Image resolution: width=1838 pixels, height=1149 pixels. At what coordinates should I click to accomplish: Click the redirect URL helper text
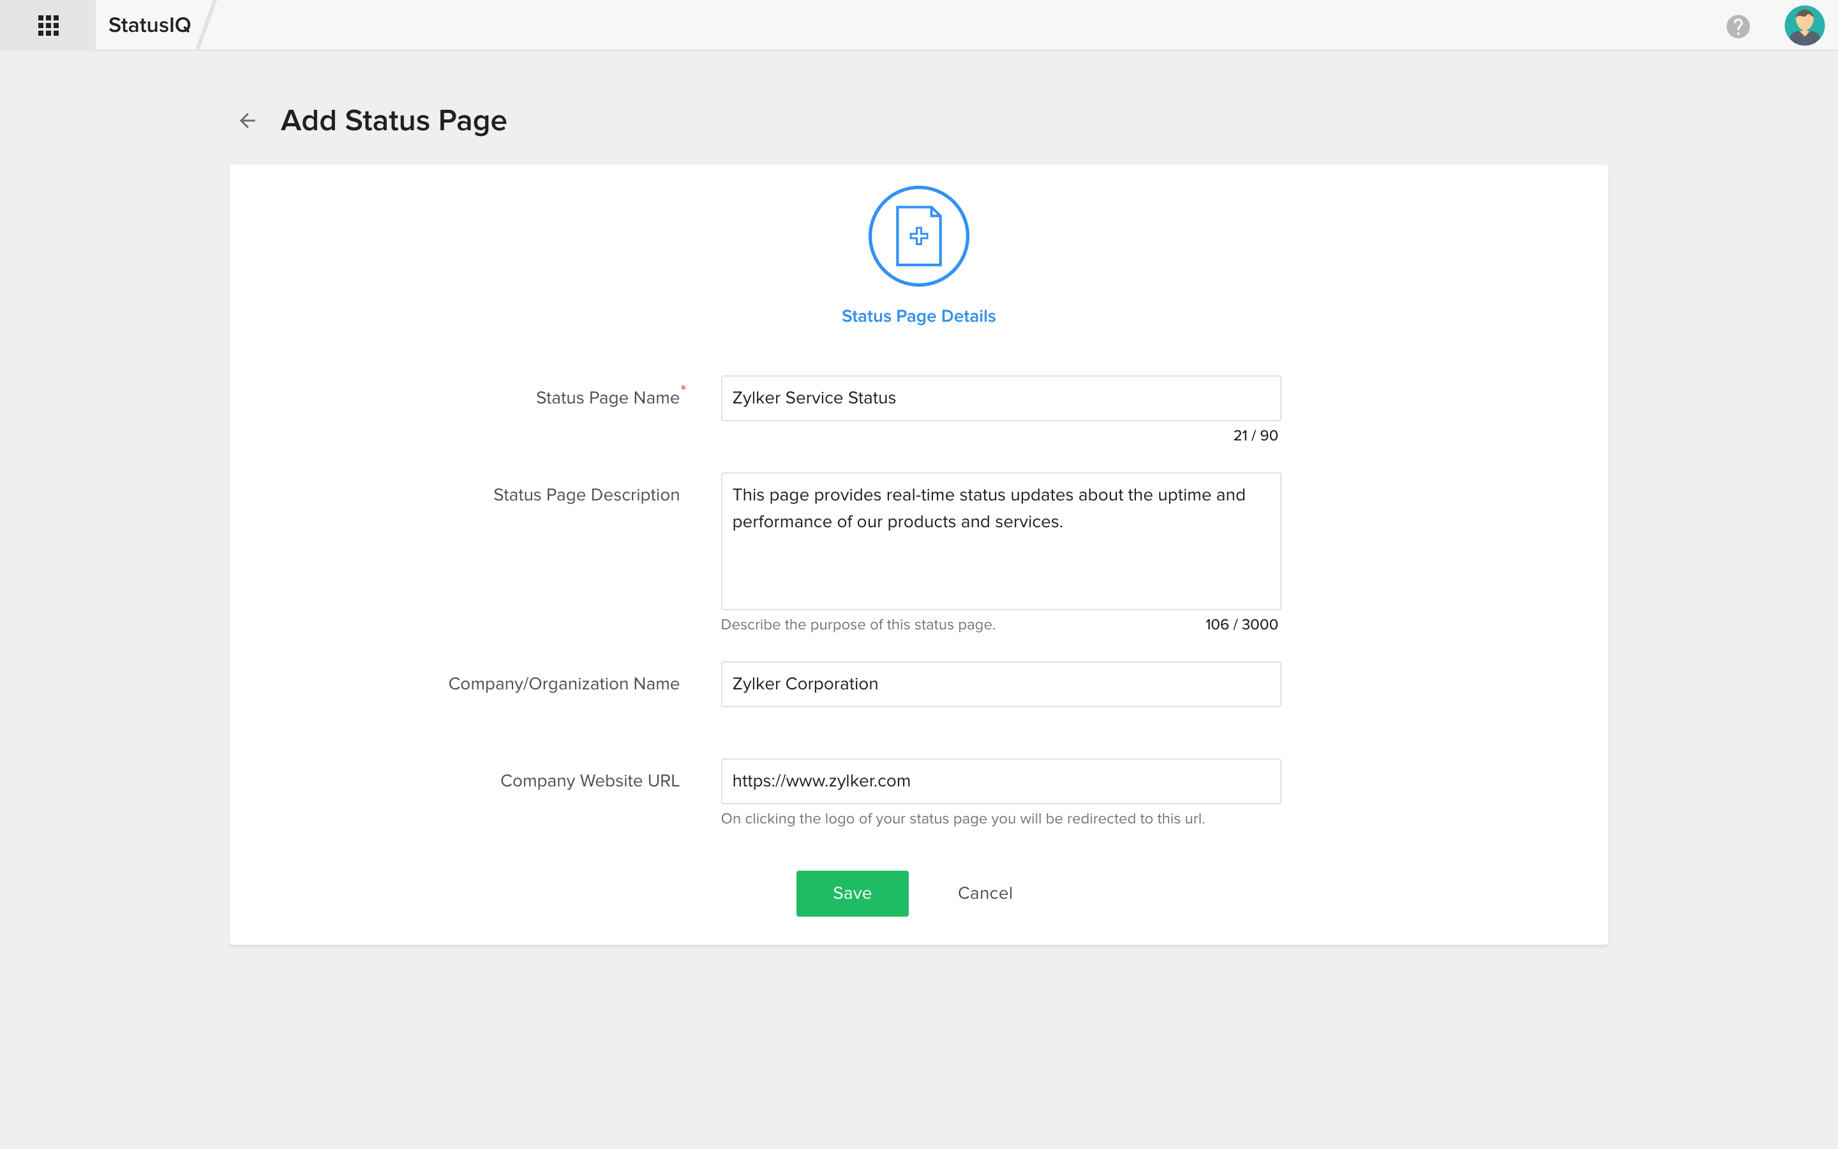click(962, 818)
